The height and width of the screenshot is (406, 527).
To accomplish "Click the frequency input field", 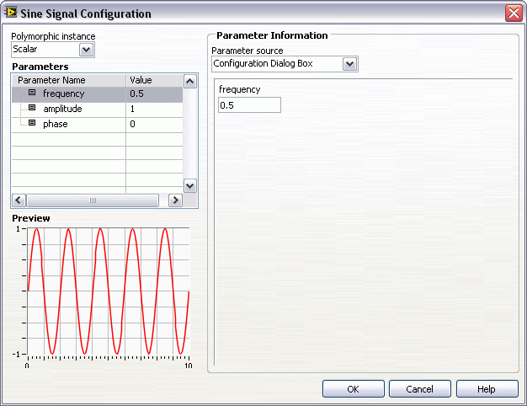I will tap(248, 105).
